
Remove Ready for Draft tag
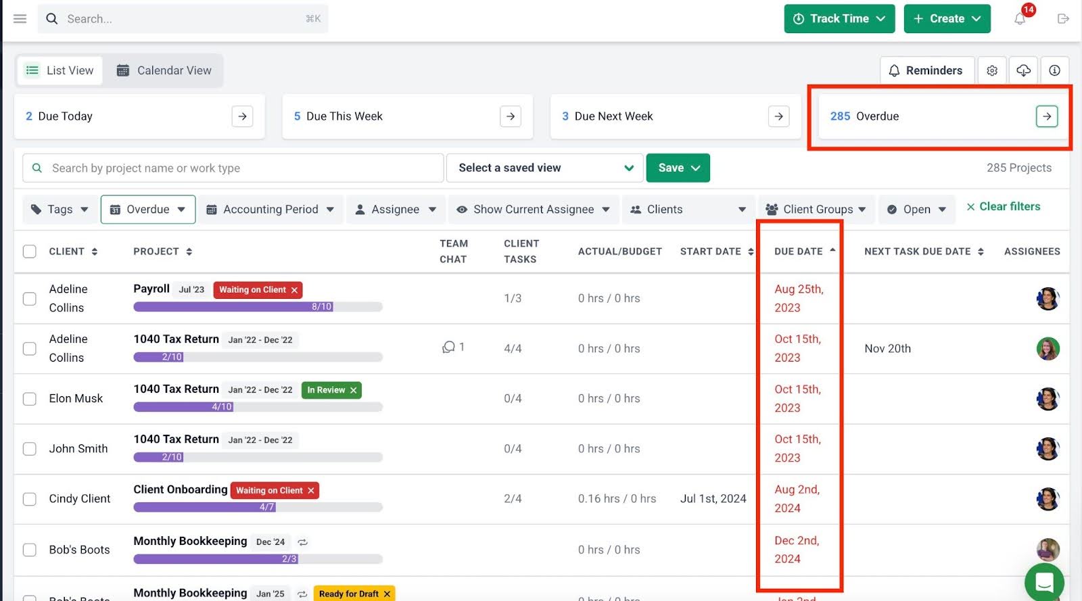tap(387, 594)
